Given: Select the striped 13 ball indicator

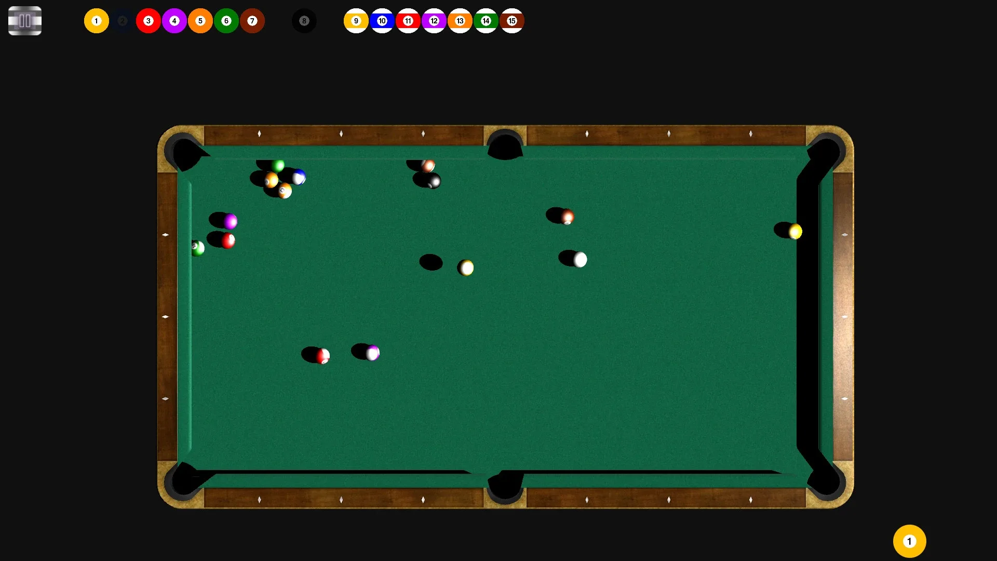Looking at the screenshot, I should click(x=460, y=21).
